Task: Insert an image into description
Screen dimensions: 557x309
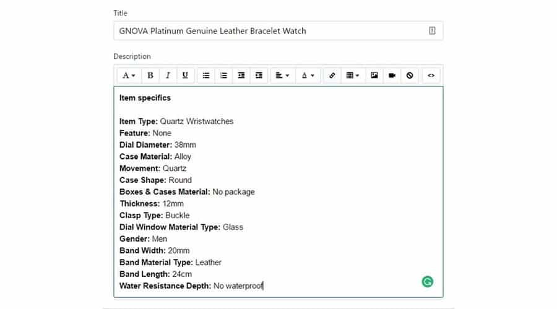Action: pyautogui.click(x=374, y=75)
